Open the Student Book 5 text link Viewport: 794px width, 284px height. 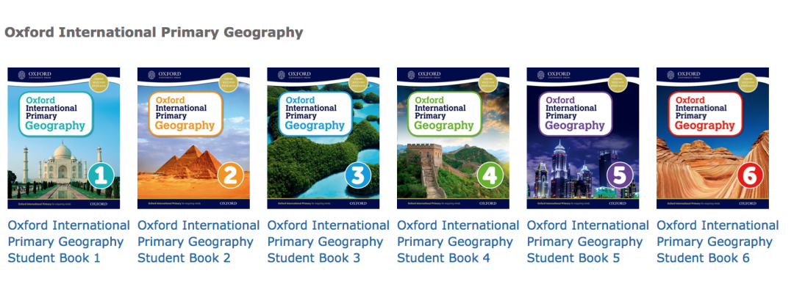coord(588,241)
